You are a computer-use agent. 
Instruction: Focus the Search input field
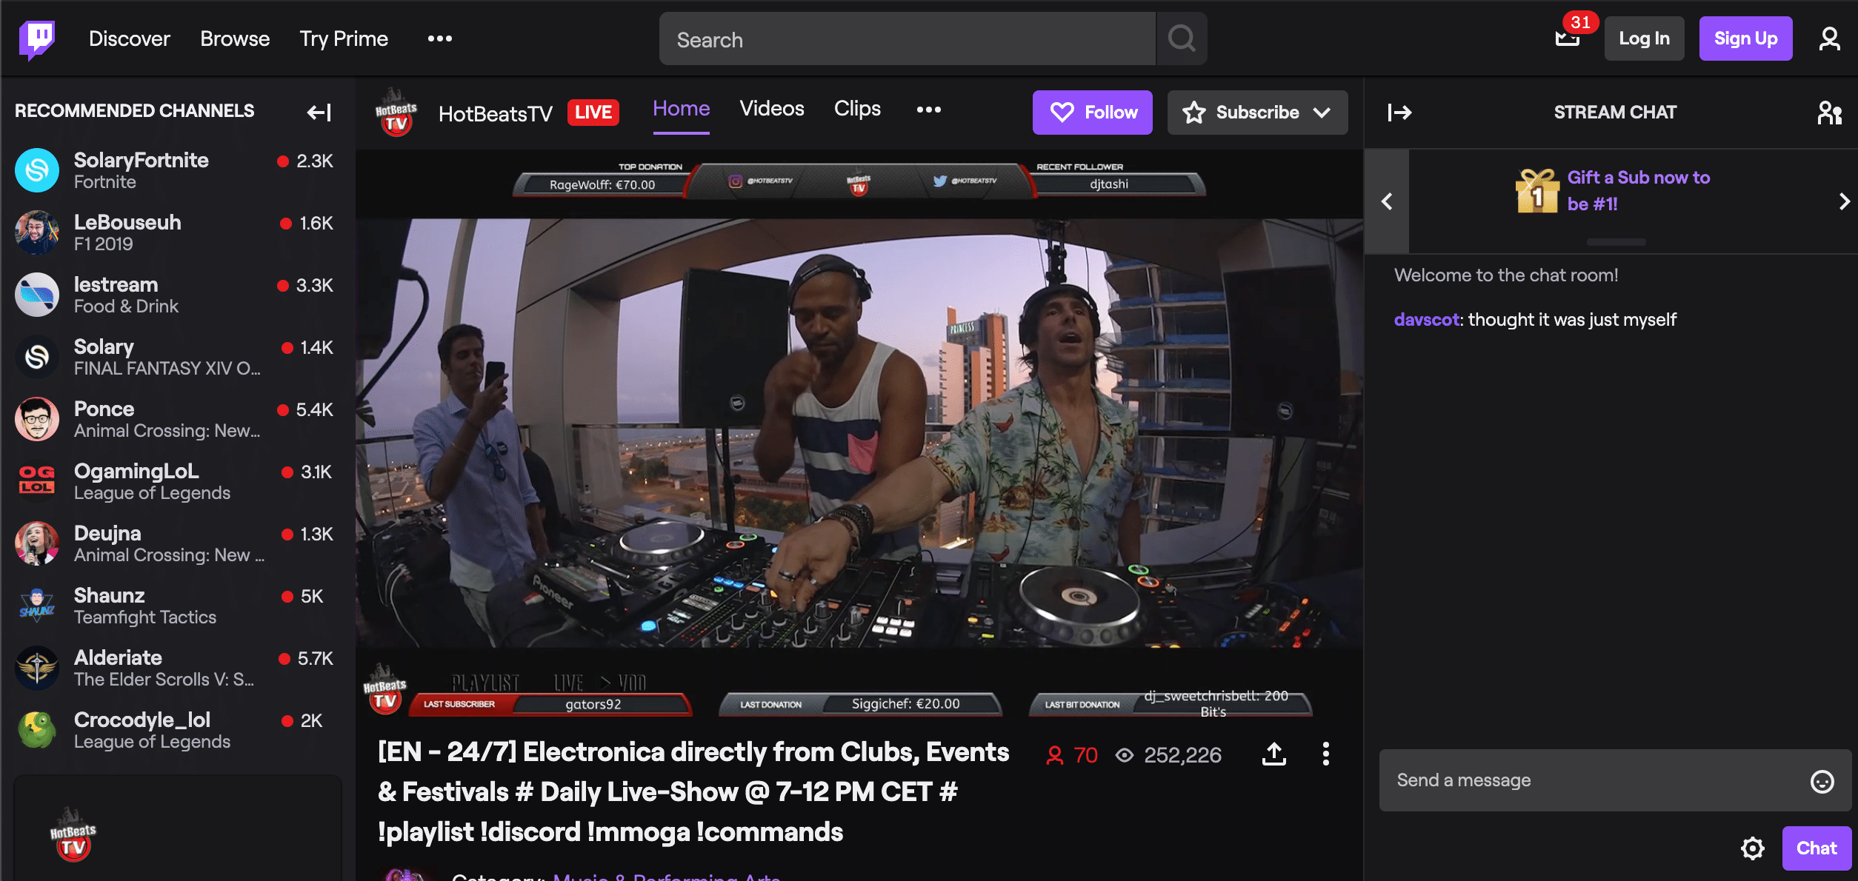[907, 38]
